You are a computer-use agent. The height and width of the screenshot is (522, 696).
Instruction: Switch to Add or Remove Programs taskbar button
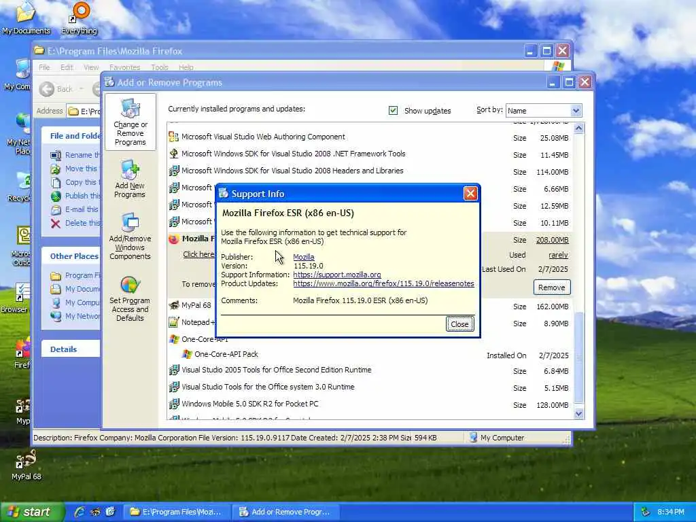coord(285,512)
